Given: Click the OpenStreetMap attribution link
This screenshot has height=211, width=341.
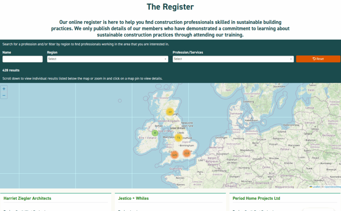Looking at the screenshot, I should [x=332, y=187].
